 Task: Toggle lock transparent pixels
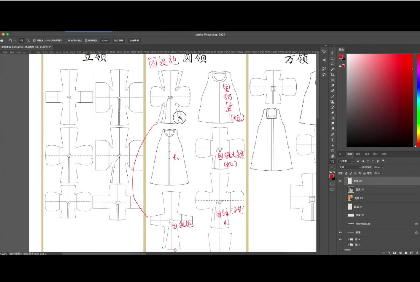[x=346, y=173]
